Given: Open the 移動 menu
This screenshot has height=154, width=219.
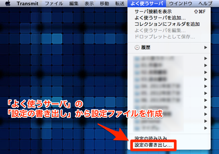Looking at the screenshot, I should [104, 3].
